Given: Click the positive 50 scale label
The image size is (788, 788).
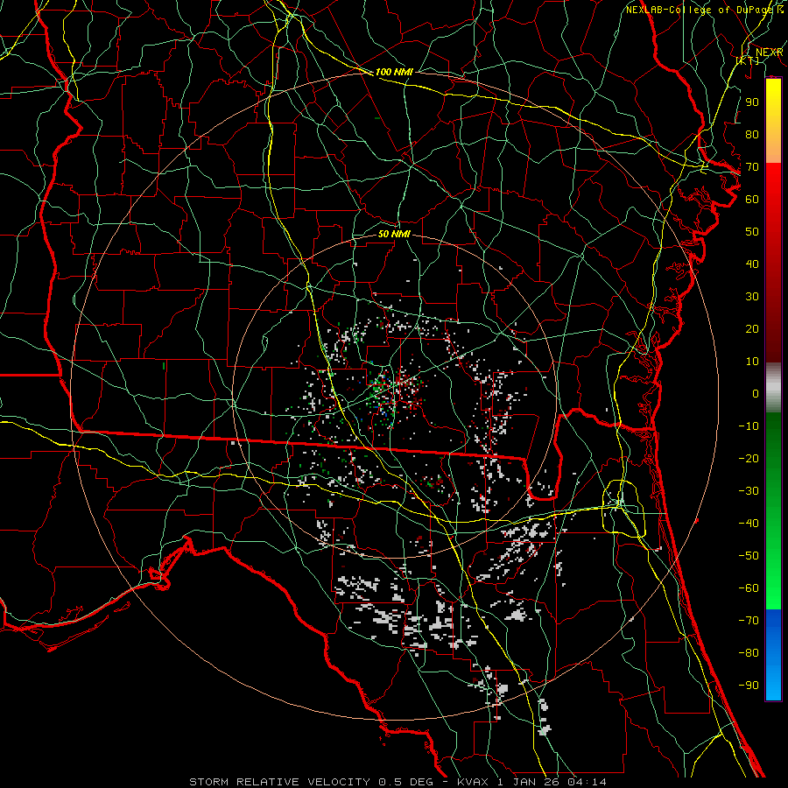Looking at the screenshot, I should (x=752, y=232).
